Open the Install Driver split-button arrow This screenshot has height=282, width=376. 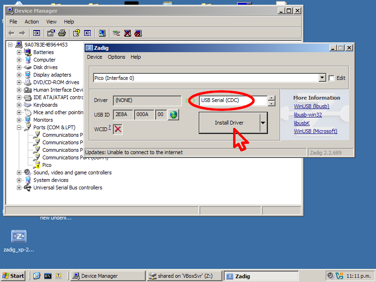coord(263,123)
